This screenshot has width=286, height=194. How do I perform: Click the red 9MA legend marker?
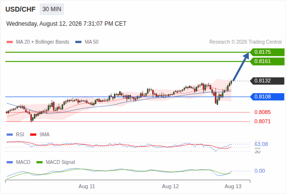pyautogui.click(x=33, y=135)
